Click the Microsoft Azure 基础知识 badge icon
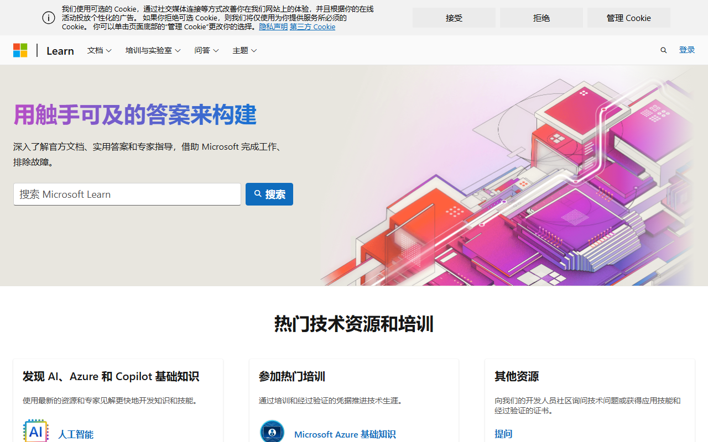 click(x=272, y=432)
